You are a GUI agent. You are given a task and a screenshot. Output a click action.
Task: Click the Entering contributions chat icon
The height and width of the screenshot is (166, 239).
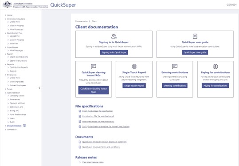click(x=175, y=67)
